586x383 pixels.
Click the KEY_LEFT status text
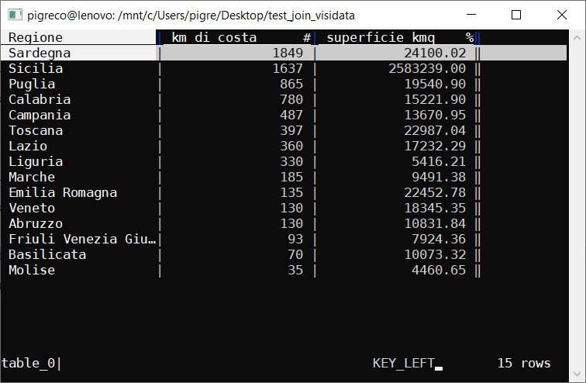(403, 364)
